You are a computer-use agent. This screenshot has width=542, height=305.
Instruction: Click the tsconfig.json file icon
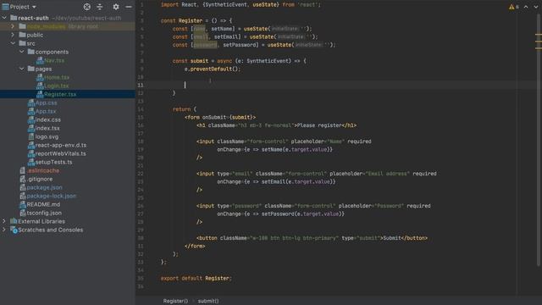click(23, 213)
